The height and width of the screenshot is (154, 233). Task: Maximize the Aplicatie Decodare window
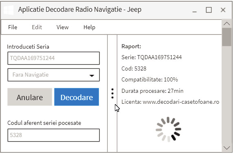coord(209,10)
